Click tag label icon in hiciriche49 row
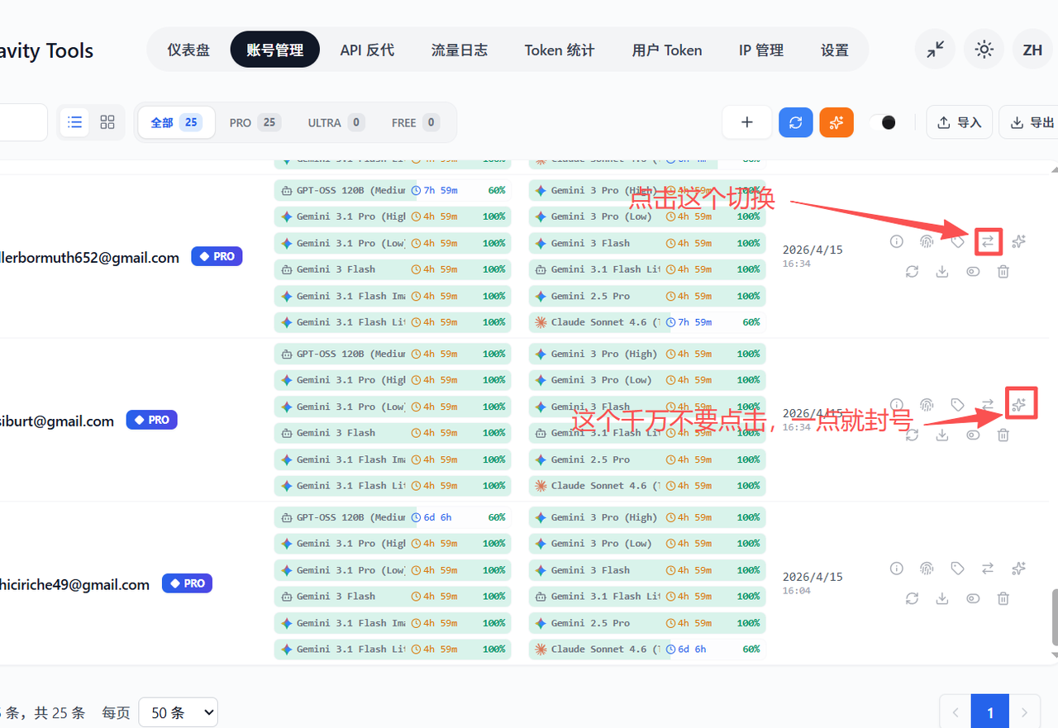Screen dimensions: 1058x728 point(957,569)
